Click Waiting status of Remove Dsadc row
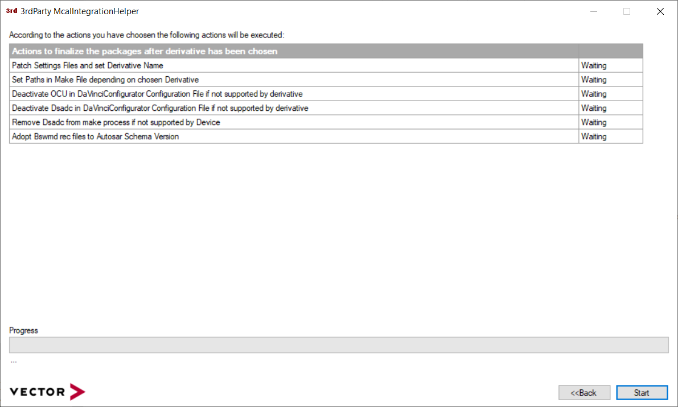 click(594, 122)
